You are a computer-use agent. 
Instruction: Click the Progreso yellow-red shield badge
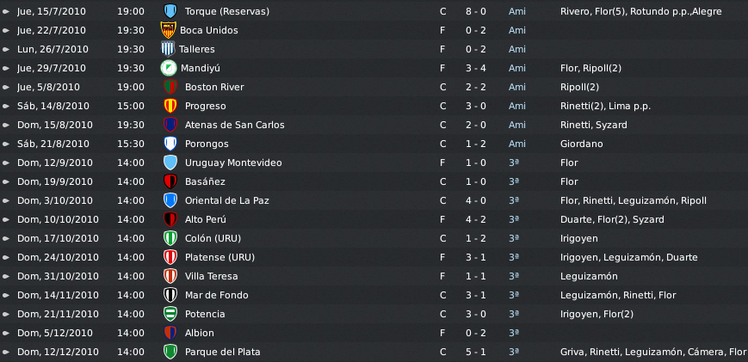coord(170,106)
